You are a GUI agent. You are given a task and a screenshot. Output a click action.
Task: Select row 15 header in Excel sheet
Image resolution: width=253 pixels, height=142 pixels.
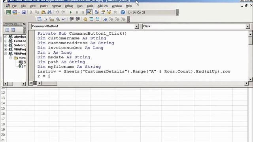[x=3, y=108]
